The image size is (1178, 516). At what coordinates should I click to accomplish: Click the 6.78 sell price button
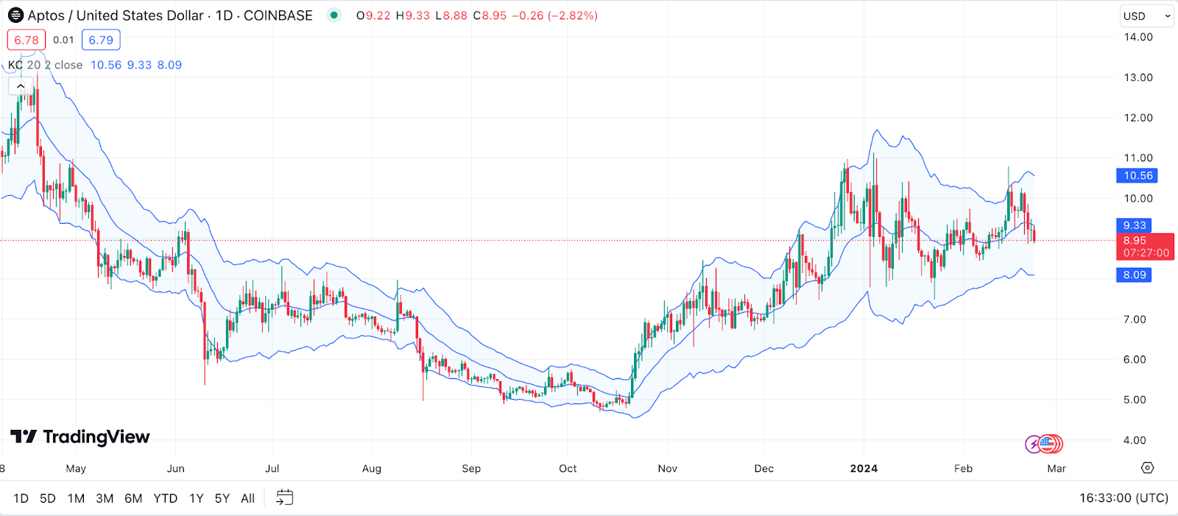pyautogui.click(x=27, y=40)
